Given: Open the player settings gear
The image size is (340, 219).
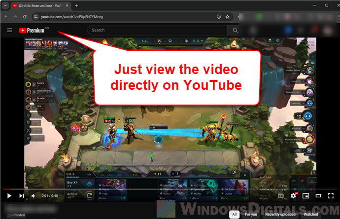Looking at the screenshot, I should click(294, 196).
